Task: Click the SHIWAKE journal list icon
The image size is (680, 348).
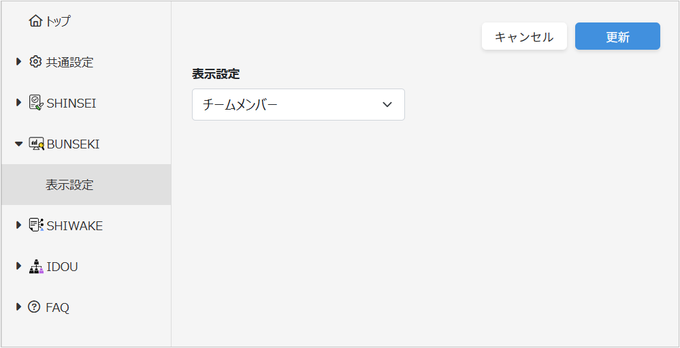Action: [x=36, y=225]
